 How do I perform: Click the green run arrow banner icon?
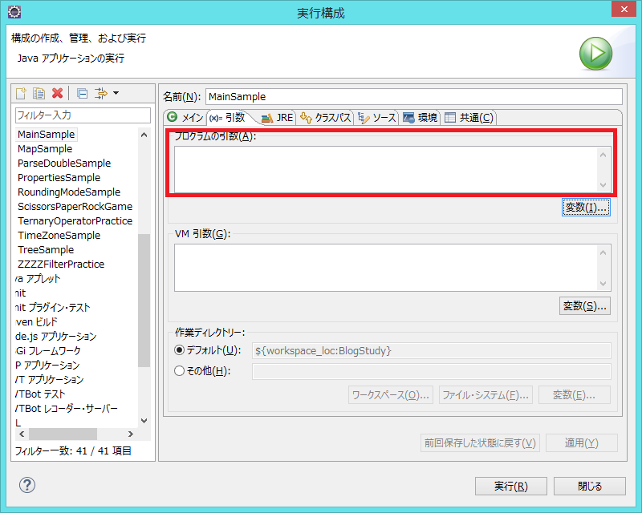click(595, 53)
